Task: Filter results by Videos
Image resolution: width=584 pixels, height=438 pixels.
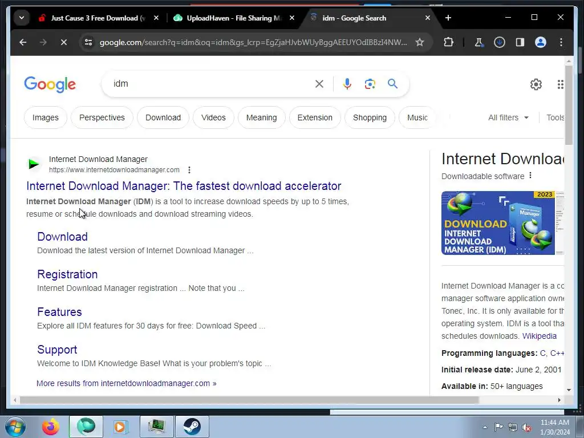Action: [213, 117]
